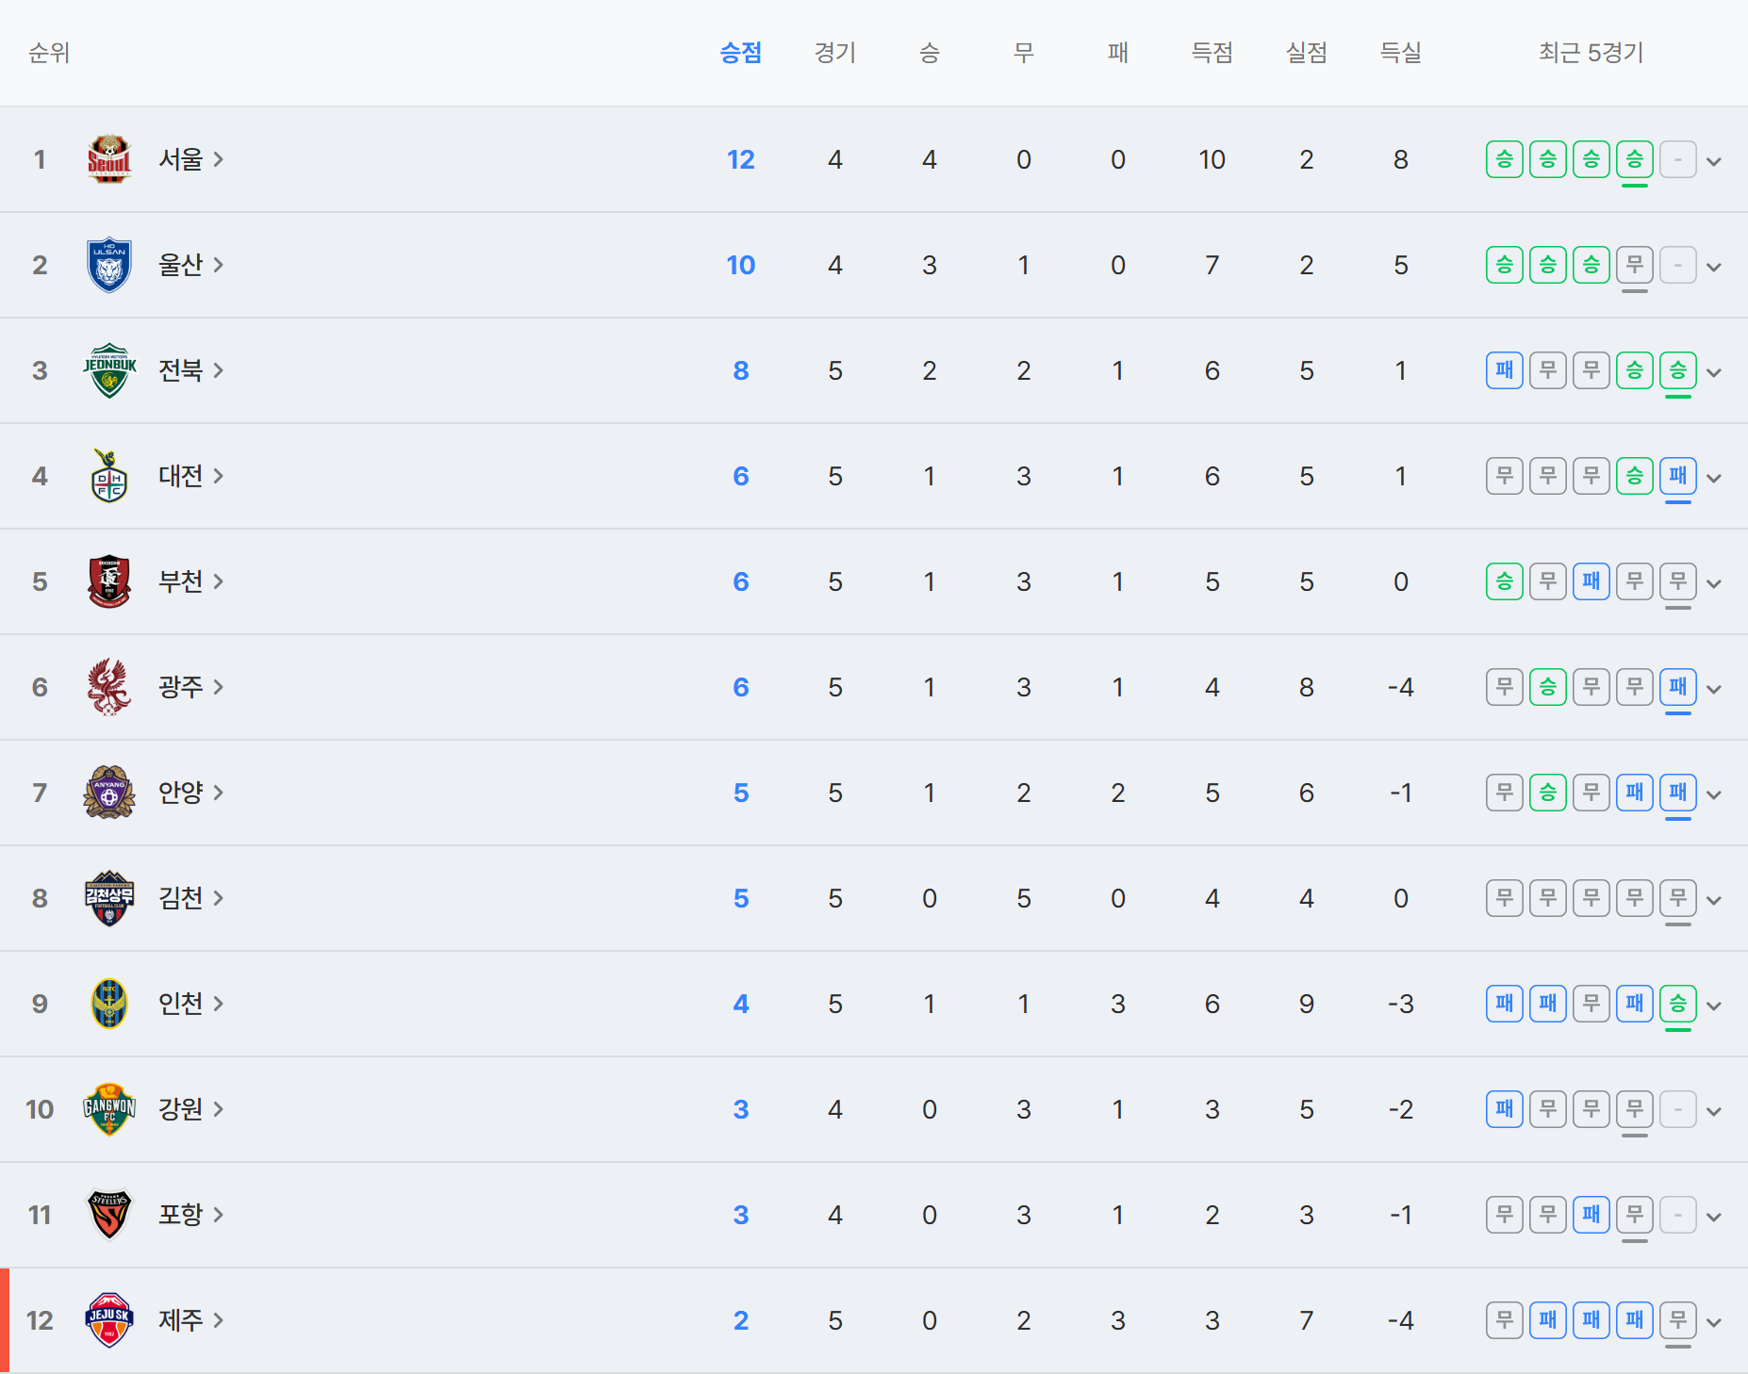Image resolution: width=1748 pixels, height=1374 pixels.
Task: Open the 울산 team page link
Action: [190, 265]
